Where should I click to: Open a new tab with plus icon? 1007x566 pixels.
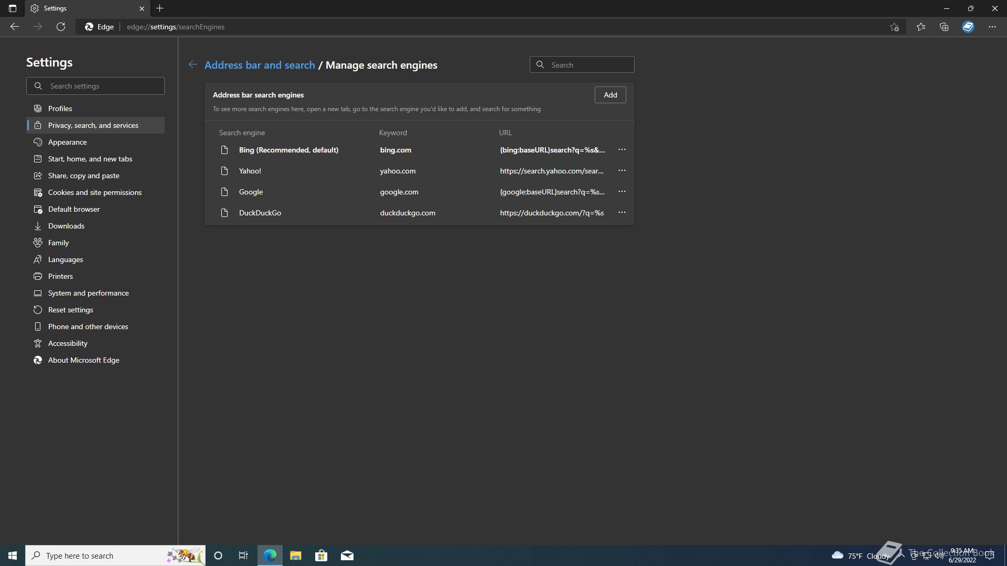coord(160,8)
